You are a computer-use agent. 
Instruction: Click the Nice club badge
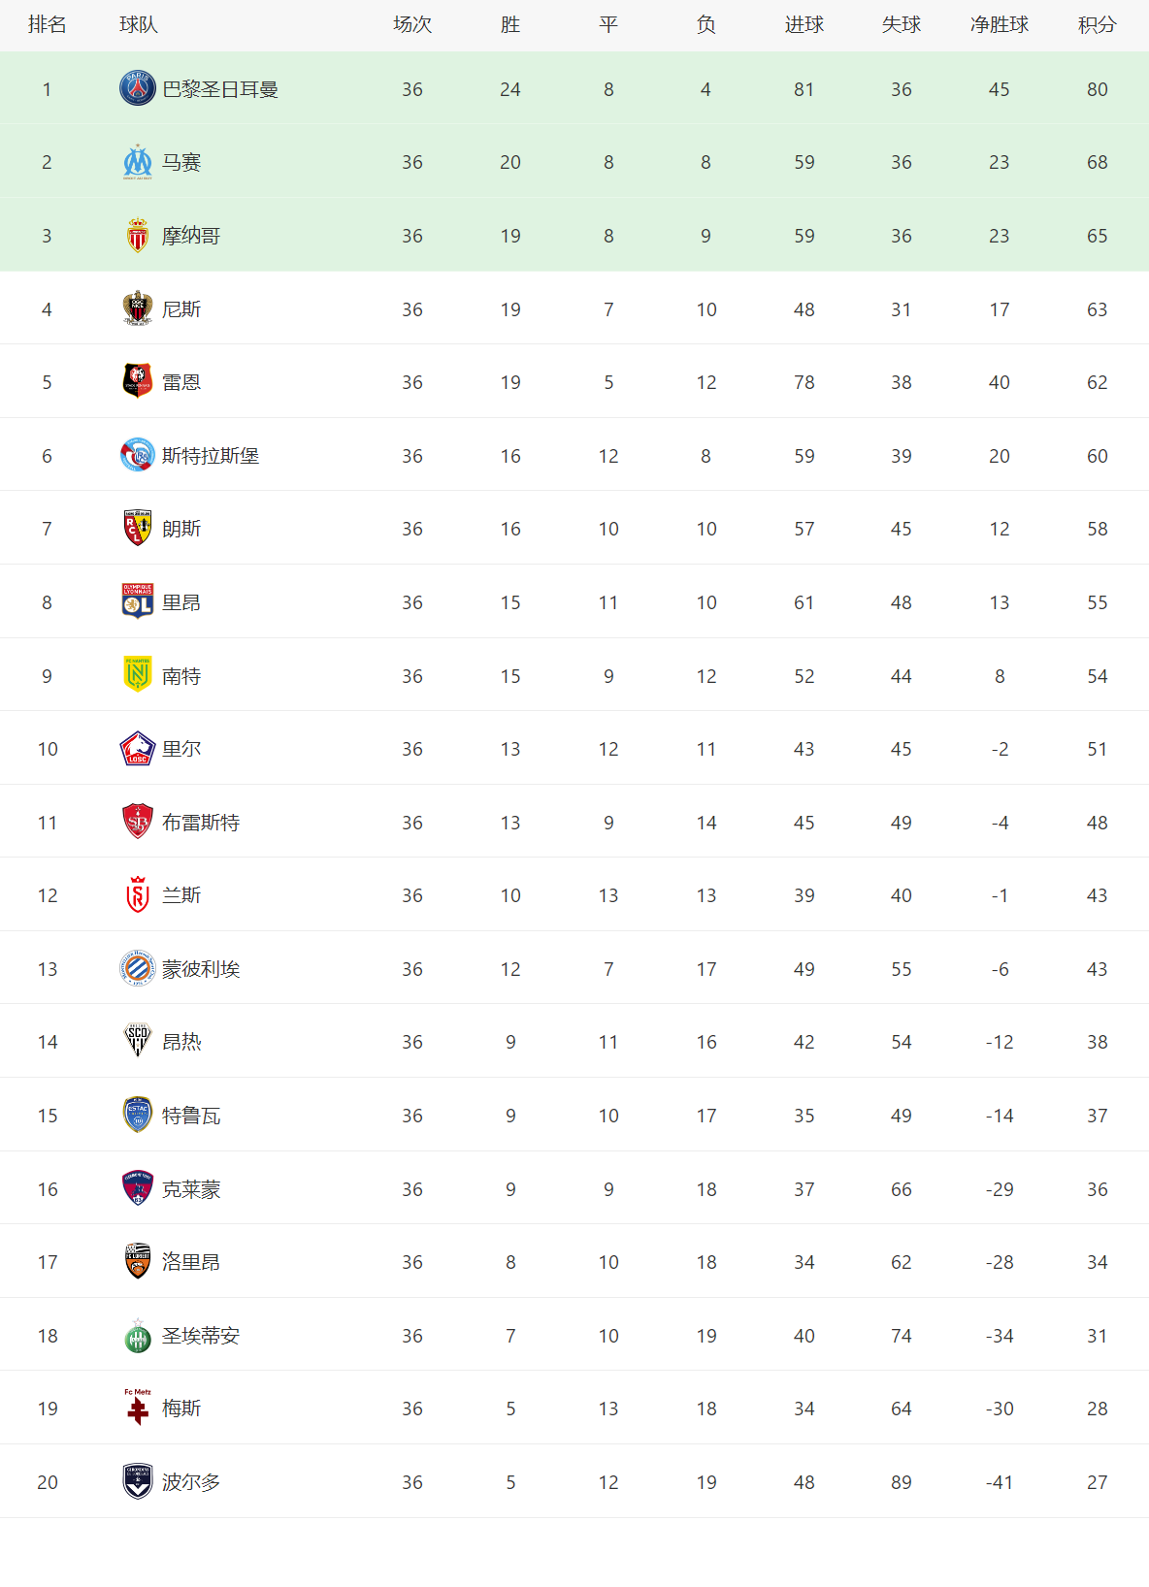click(x=138, y=308)
